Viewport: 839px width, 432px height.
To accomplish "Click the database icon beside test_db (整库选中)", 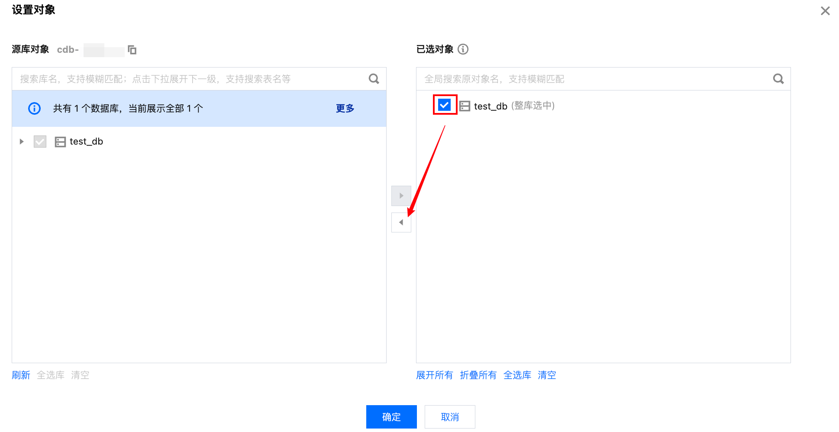I will click(x=465, y=106).
